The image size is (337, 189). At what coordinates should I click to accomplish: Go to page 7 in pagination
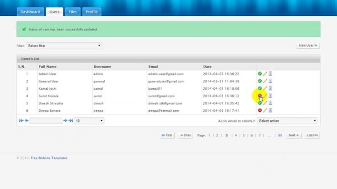click(260, 135)
